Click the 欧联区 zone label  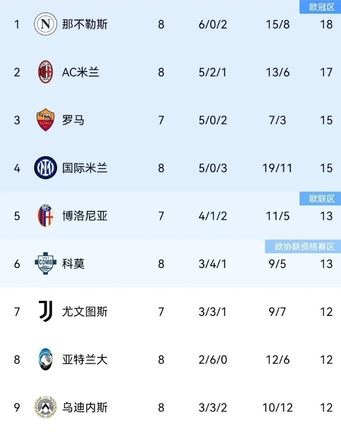click(x=322, y=199)
